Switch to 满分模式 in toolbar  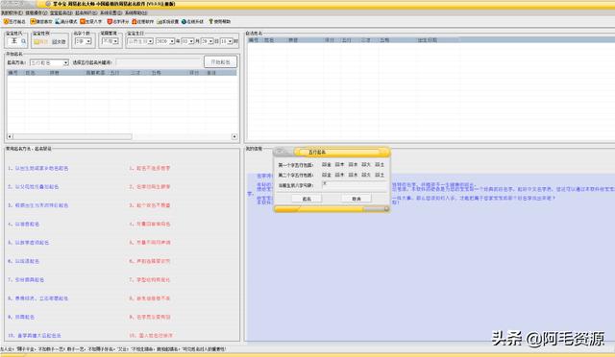tap(66, 21)
